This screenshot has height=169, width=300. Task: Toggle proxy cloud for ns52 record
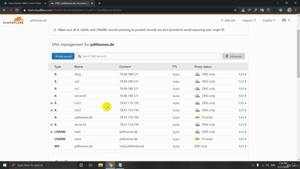pyautogui.click(x=197, y=110)
